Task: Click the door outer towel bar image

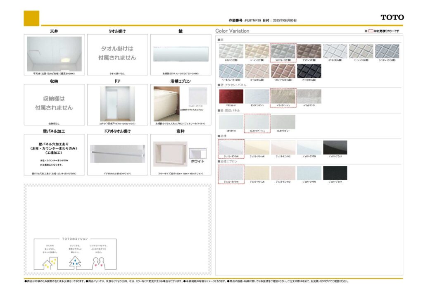Action: [117, 153]
